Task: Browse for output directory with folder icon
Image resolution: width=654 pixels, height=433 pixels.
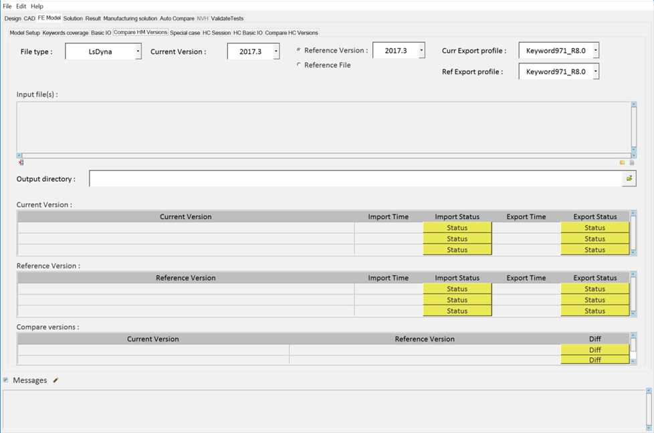Action: [x=629, y=179]
